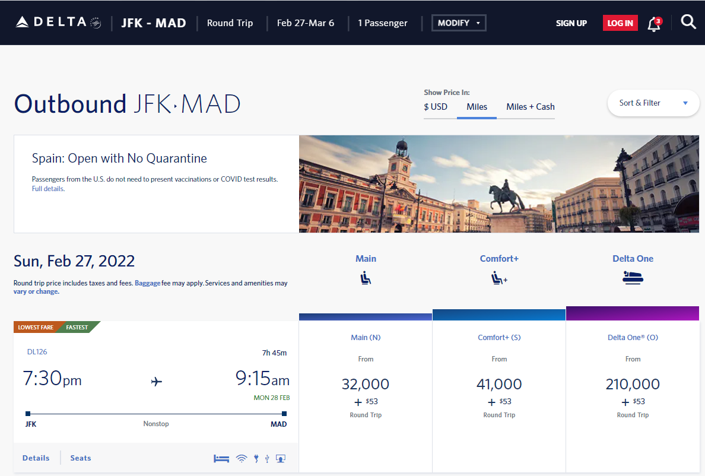Click the 7h 45m flight duration

click(274, 353)
